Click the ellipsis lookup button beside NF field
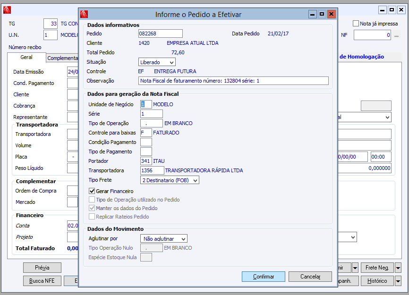 click(x=396, y=35)
